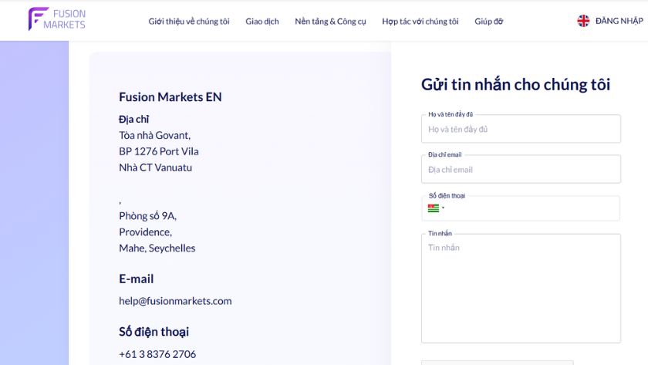The height and width of the screenshot is (365, 648).
Task: Select the text Phòng số 9A,
Action: 147,216
